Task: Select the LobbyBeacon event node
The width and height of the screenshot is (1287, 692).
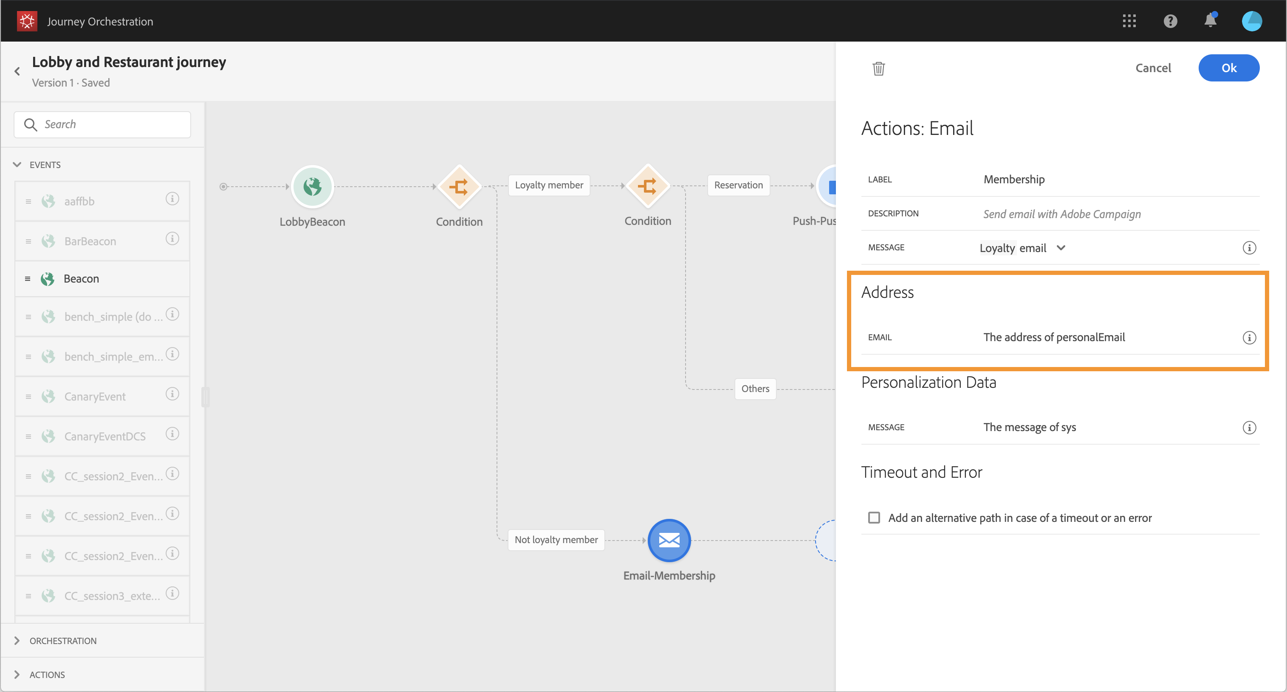Action: pos(312,187)
